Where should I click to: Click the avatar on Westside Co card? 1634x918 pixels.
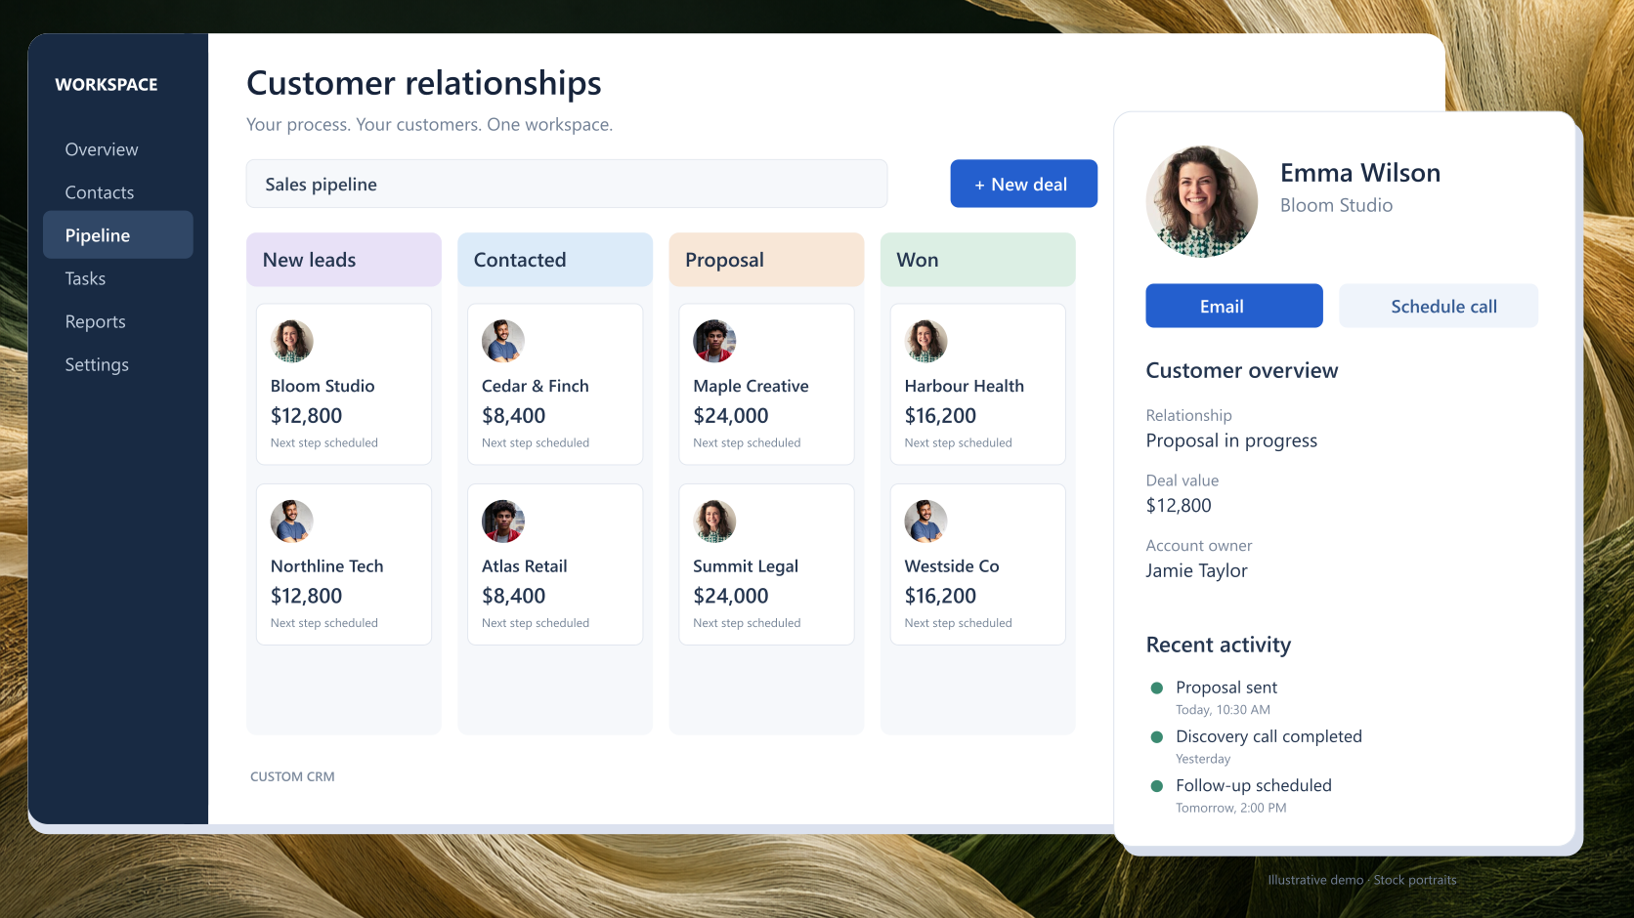(926, 522)
